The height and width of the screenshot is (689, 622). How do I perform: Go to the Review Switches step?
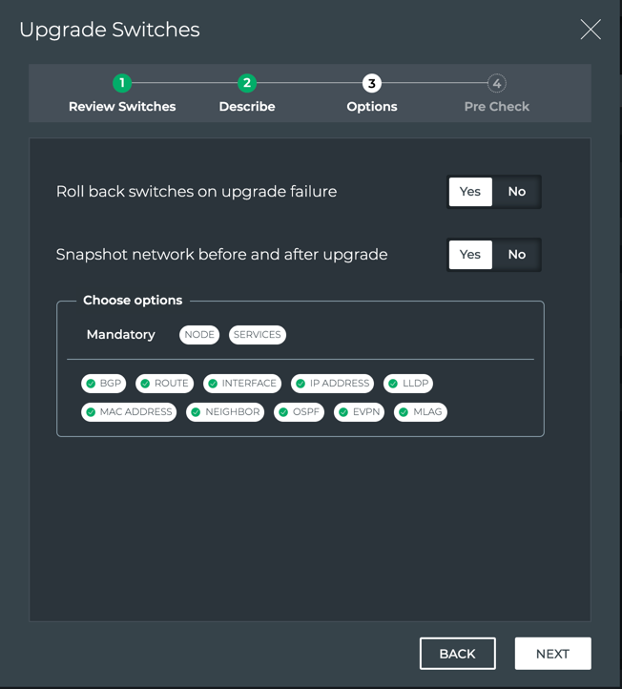(x=122, y=84)
